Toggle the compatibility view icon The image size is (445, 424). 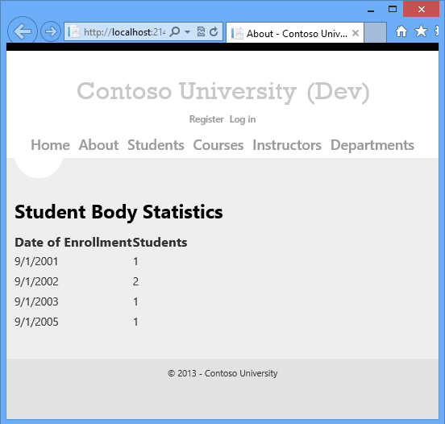point(201,31)
